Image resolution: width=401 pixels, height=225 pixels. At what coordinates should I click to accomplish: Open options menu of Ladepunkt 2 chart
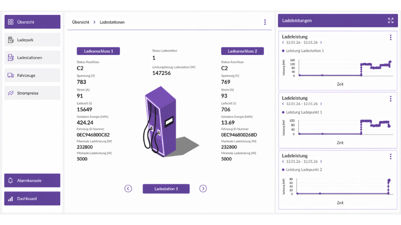click(x=390, y=156)
